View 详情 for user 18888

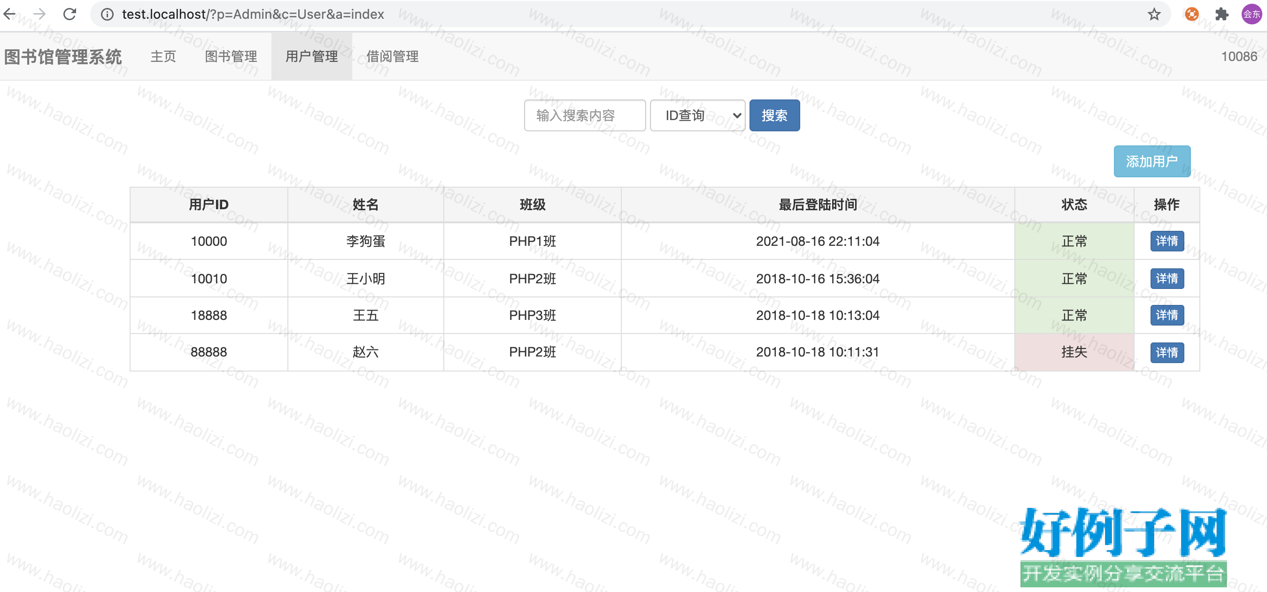click(x=1167, y=315)
